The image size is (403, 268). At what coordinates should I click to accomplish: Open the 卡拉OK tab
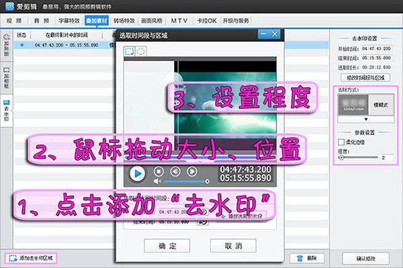tap(207, 21)
